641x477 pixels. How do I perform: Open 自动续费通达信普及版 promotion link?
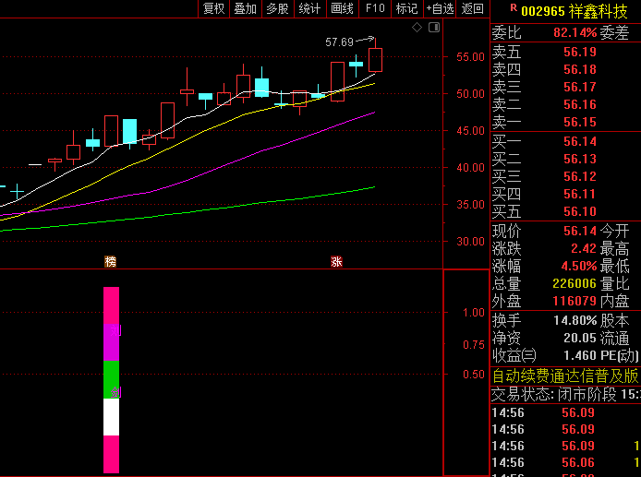click(565, 376)
